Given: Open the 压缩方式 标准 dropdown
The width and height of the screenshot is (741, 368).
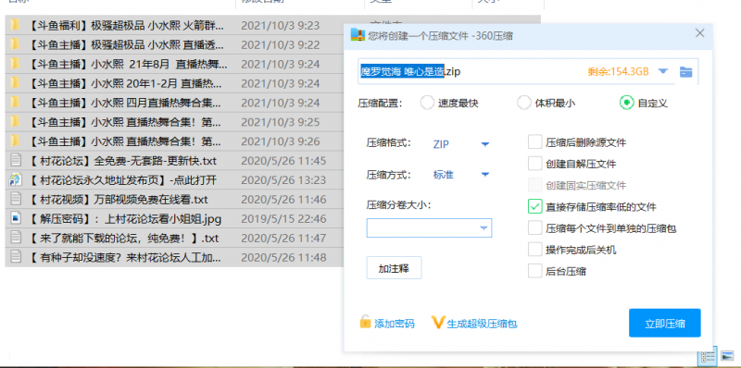Looking at the screenshot, I should pyautogui.click(x=484, y=175).
